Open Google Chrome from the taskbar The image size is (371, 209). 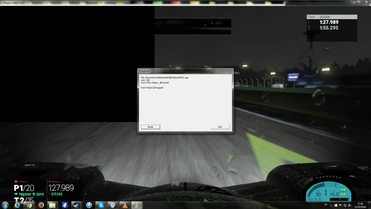click(x=29, y=205)
